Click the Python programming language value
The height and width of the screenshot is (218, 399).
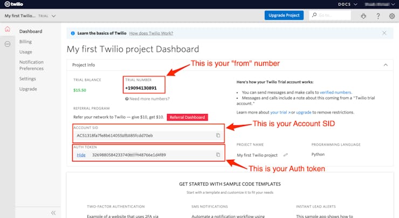318,154
